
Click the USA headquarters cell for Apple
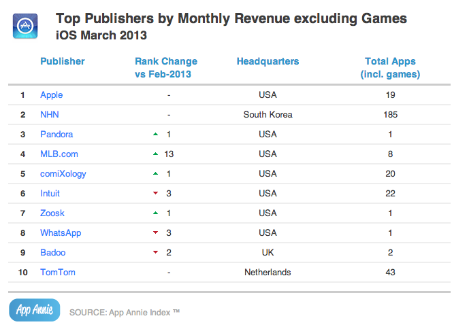coord(268,94)
